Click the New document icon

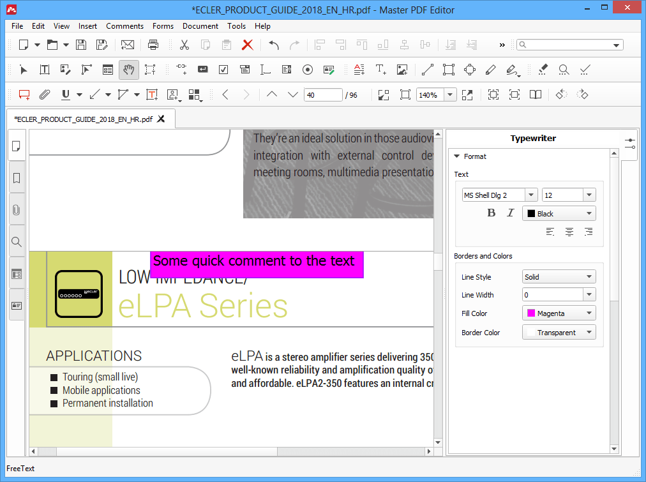tap(24, 45)
